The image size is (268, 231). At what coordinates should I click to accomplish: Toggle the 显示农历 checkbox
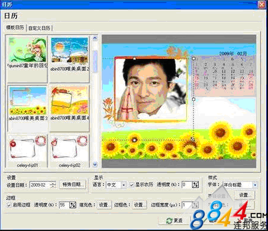(x=132, y=185)
